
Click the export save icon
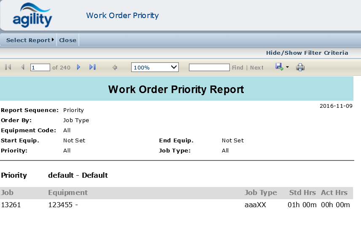pyautogui.click(x=279, y=67)
